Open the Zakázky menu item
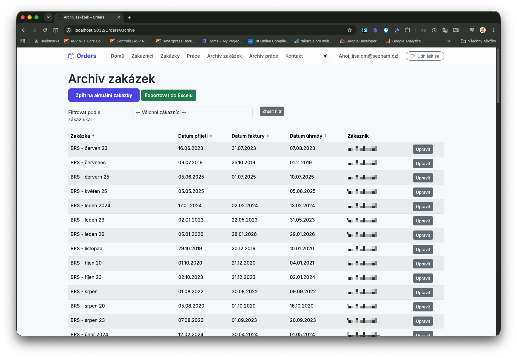The image size is (517, 358). (x=170, y=56)
